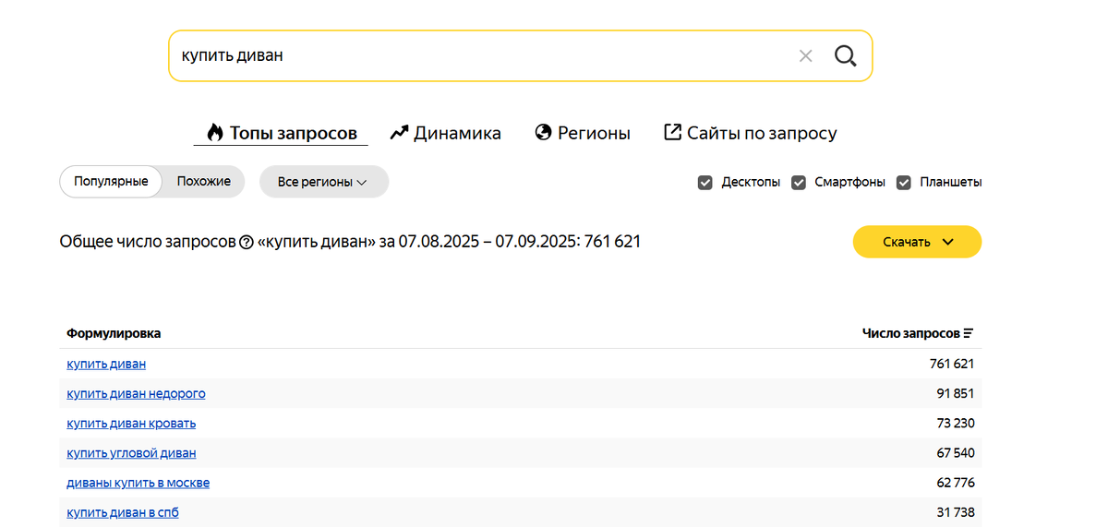Toggle the Планшеты checkbox
The image size is (1108, 527).
click(x=904, y=183)
